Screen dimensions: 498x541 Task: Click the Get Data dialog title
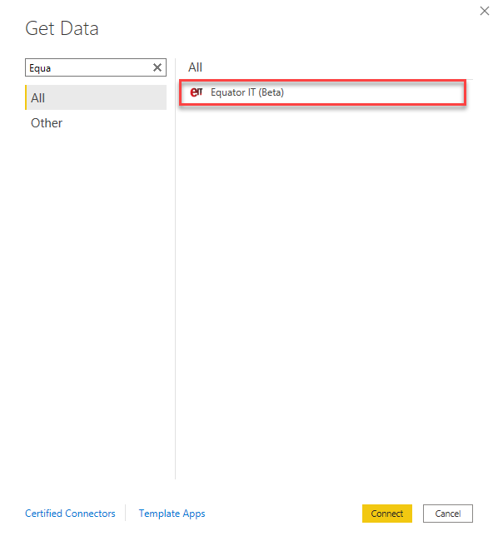[x=62, y=28]
